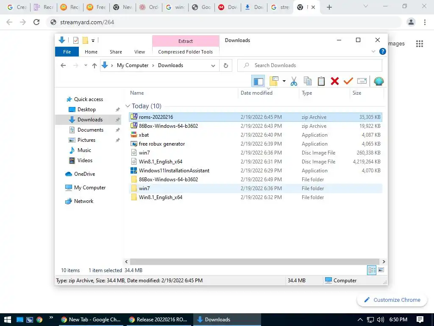Open Quick access in navigation pane
The image size is (434, 326).
(x=88, y=99)
